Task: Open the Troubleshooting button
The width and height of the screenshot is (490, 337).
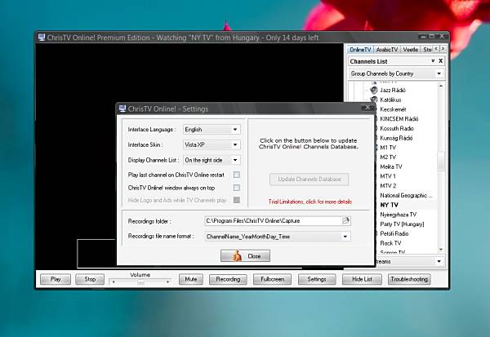Action: click(x=409, y=279)
